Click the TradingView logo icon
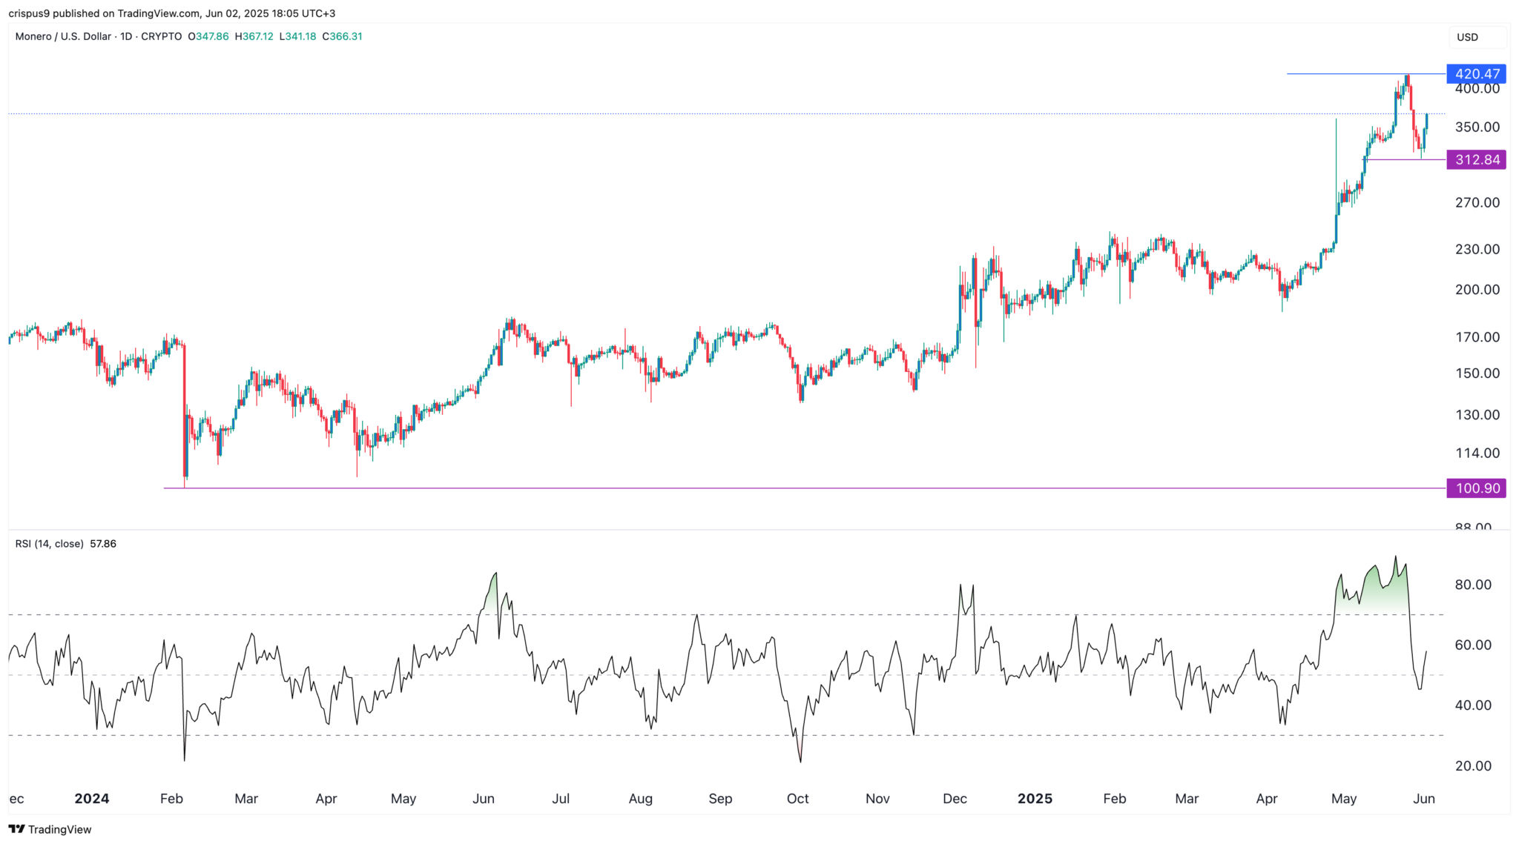This screenshot has width=1519, height=844. 16,829
